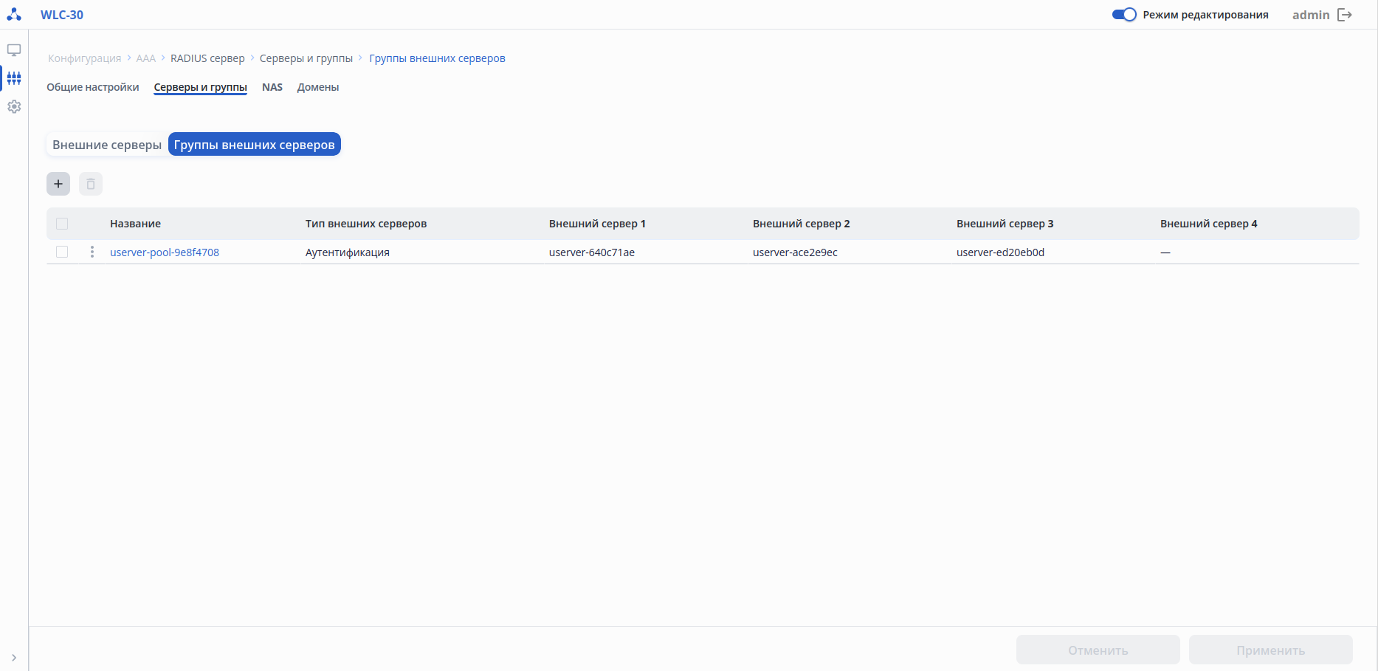Viewport: 1378px width, 671px height.
Task: Go to RADIUS сервер breadcrumb
Action: 207,58
